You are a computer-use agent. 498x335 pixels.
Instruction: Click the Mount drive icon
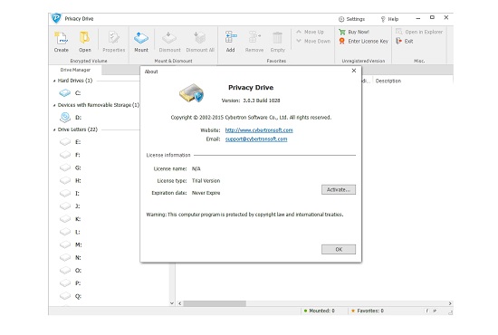point(141,38)
